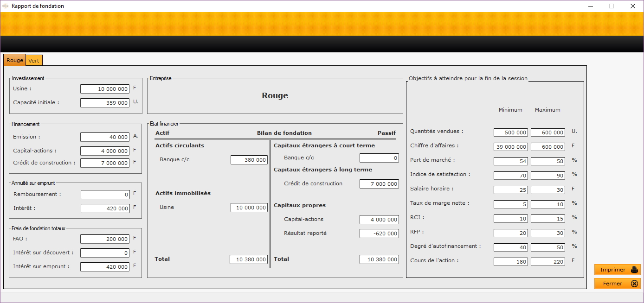
Task: Select the Intérêt sur découvert field
Action: point(105,253)
